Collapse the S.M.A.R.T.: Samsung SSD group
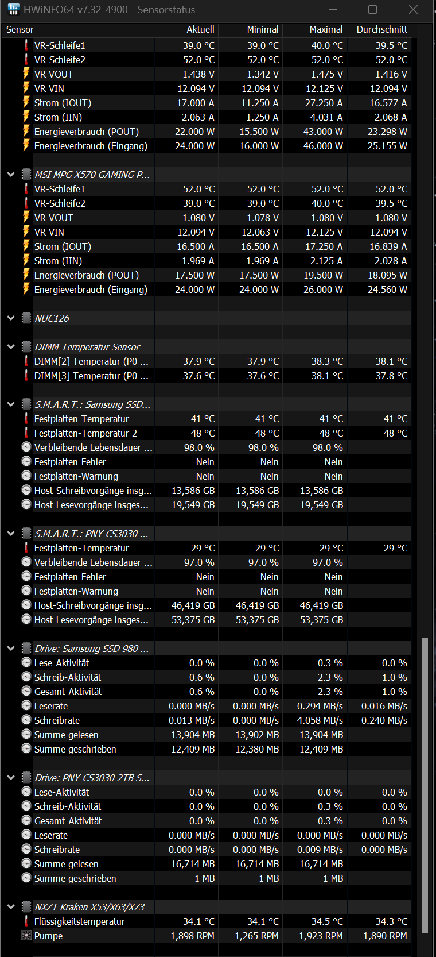436x957 pixels. [x=11, y=404]
